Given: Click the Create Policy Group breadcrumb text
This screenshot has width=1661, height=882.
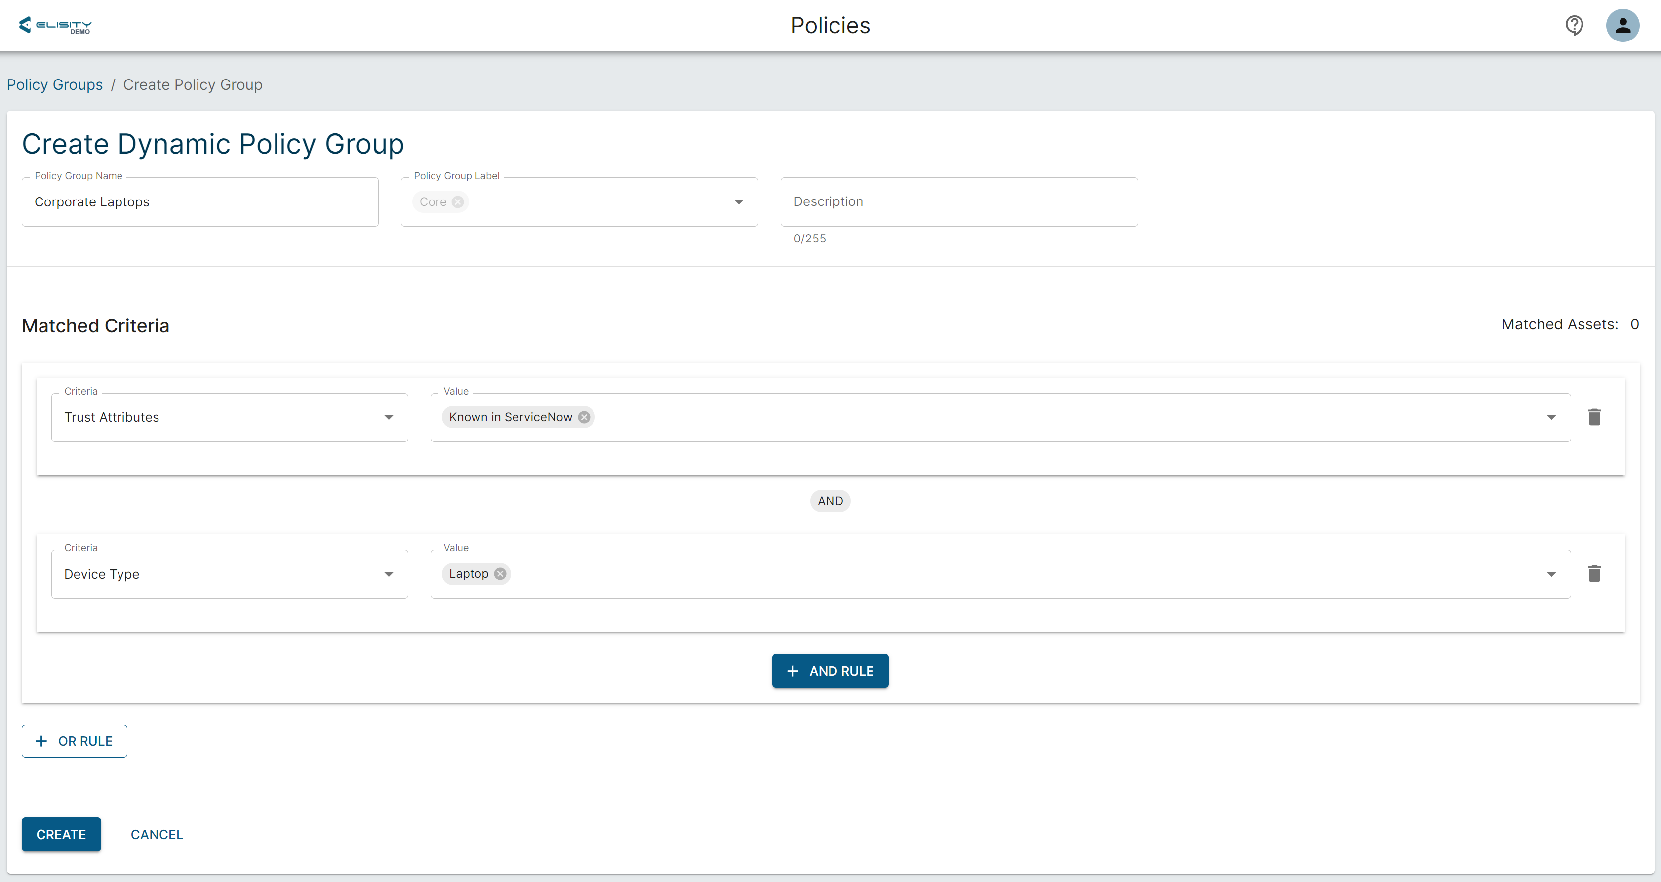Looking at the screenshot, I should click(x=193, y=84).
